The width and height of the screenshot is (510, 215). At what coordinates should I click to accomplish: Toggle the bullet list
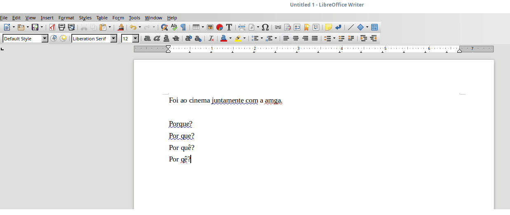[255, 38]
